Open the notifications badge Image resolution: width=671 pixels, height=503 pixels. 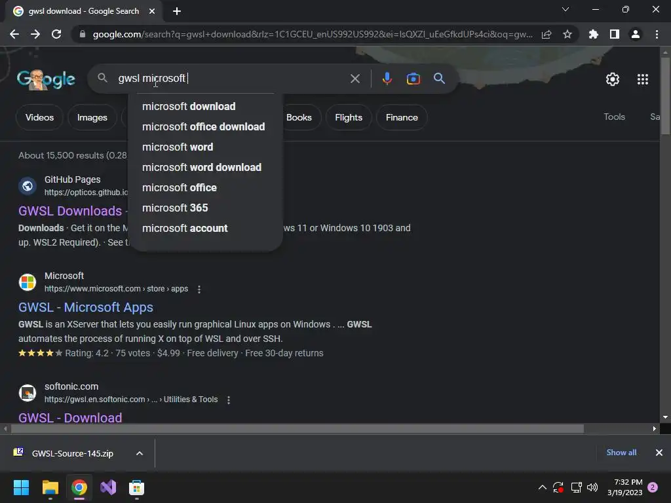[x=653, y=487]
